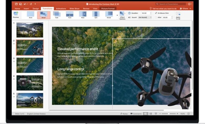Click the Redo/Repeat icon
Screen dimensions: 205x124
pyautogui.click(x=31, y=4)
